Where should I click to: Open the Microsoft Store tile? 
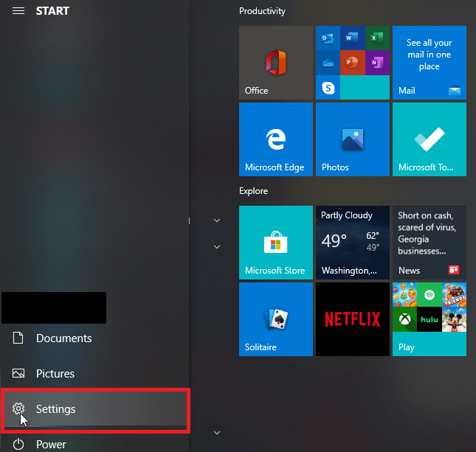coord(276,243)
